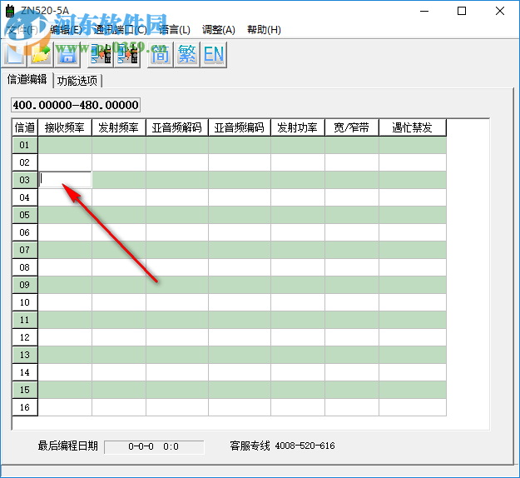Click second radio read/write toolbar icon
Viewport: 520px width, 478px height.
pyautogui.click(x=127, y=54)
